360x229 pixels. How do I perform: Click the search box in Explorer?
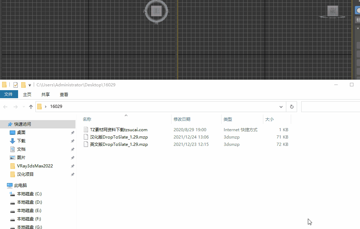tap(330, 107)
